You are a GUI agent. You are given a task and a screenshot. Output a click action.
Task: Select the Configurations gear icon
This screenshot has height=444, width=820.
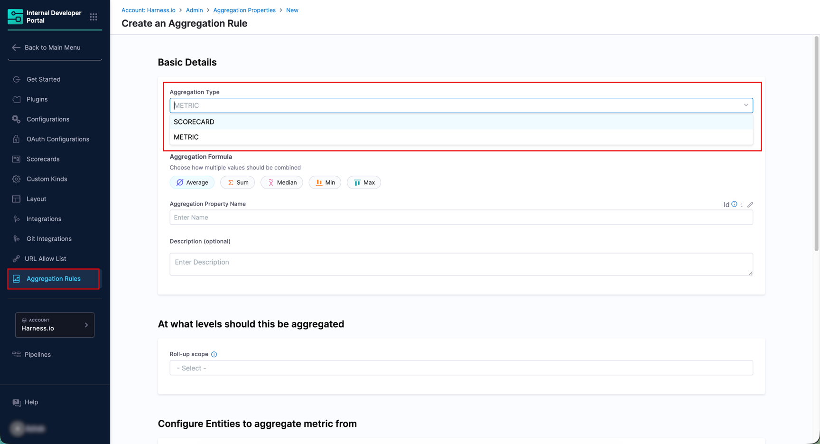(x=16, y=119)
